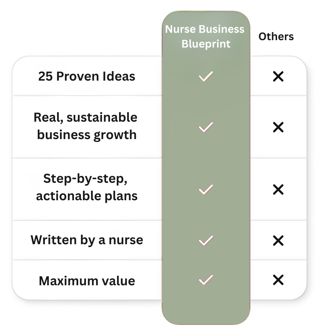Click the Others column header
This screenshot has height=334, width=319.
coord(276,37)
